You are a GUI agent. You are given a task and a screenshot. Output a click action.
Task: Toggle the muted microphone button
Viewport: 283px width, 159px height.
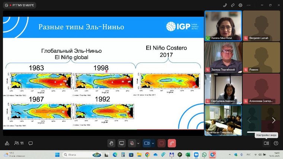pyautogui.click(x=132, y=143)
